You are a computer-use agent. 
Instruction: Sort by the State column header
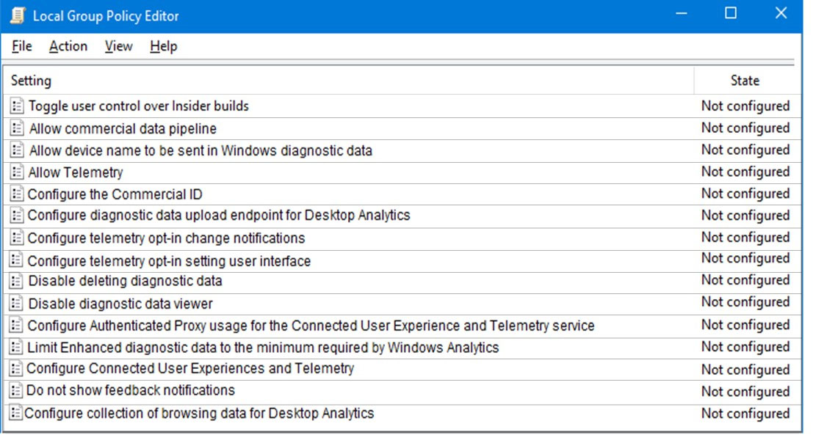click(x=745, y=80)
